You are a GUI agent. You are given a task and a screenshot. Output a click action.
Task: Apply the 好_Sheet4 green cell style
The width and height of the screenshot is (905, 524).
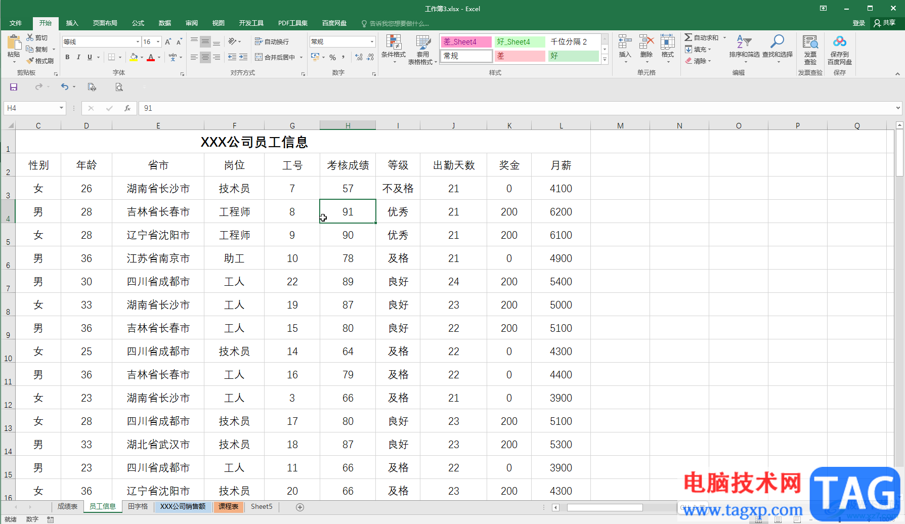[x=520, y=42]
